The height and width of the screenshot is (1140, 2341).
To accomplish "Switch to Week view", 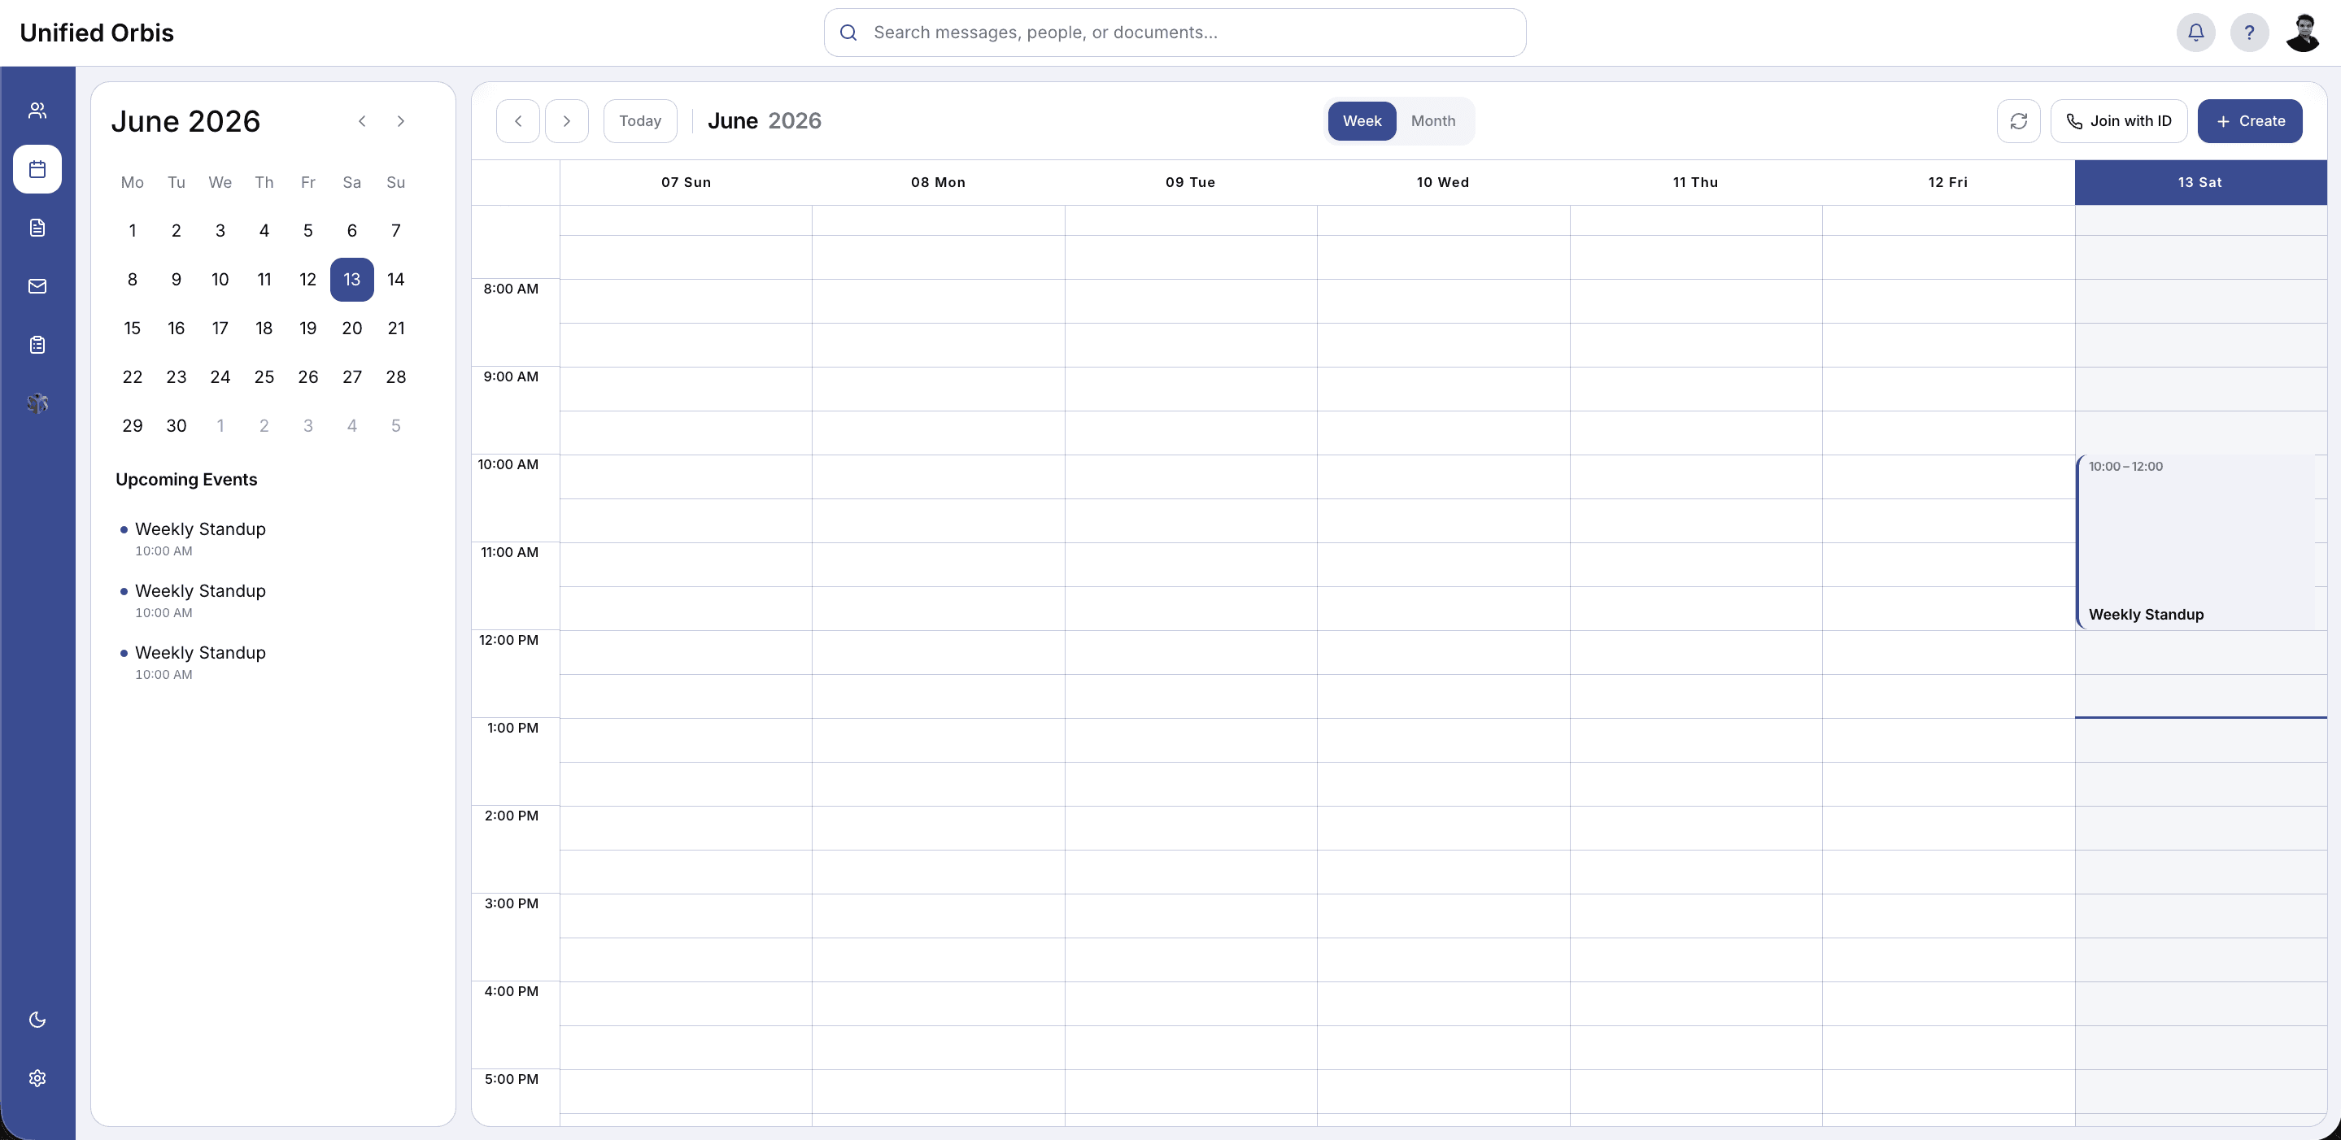I will click(x=1362, y=121).
